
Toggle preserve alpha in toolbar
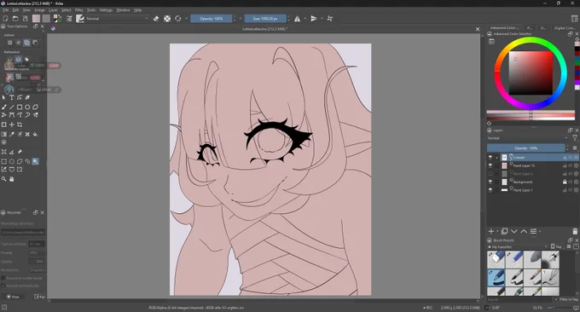click(167, 18)
